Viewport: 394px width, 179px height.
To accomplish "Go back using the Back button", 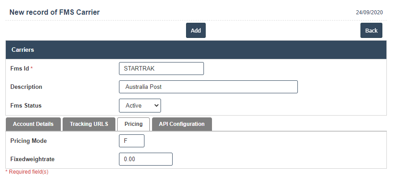I will click(x=371, y=30).
